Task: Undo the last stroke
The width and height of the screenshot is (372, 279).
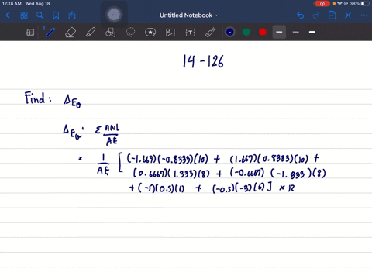Action: tap(300, 15)
